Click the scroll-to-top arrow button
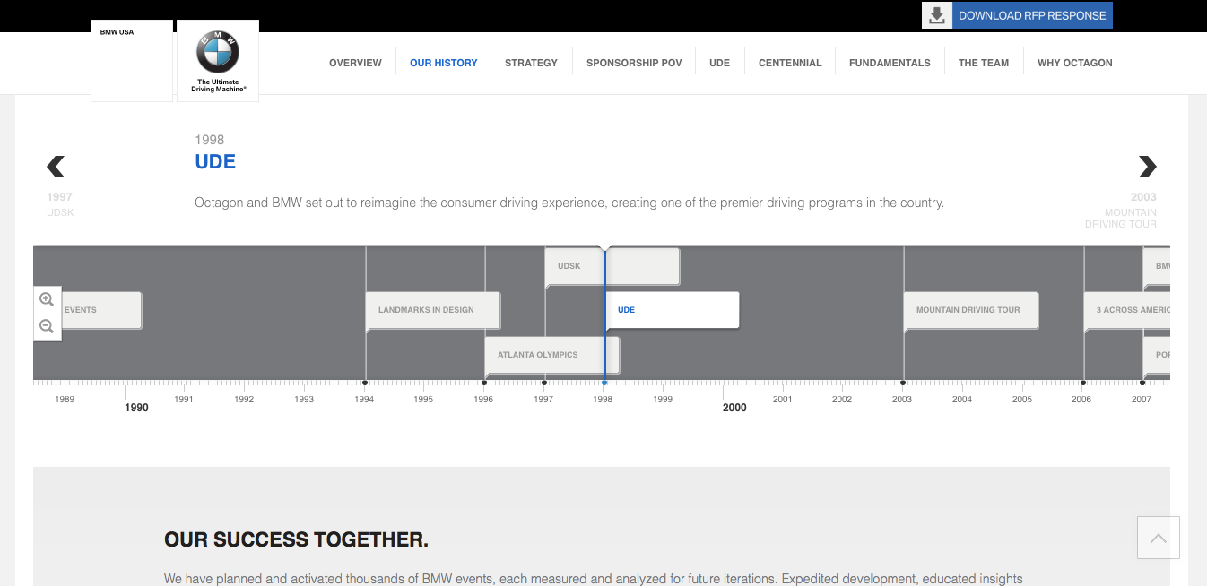The height and width of the screenshot is (586, 1207). tap(1159, 538)
